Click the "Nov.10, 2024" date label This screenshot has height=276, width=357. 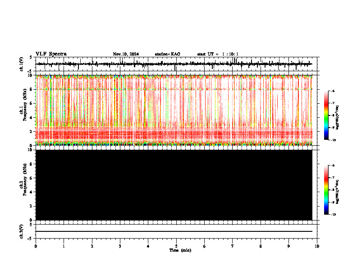[x=126, y=54]
